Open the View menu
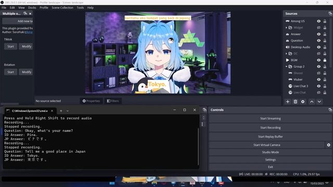The image size is (333, 187). [x=21, y=8]
